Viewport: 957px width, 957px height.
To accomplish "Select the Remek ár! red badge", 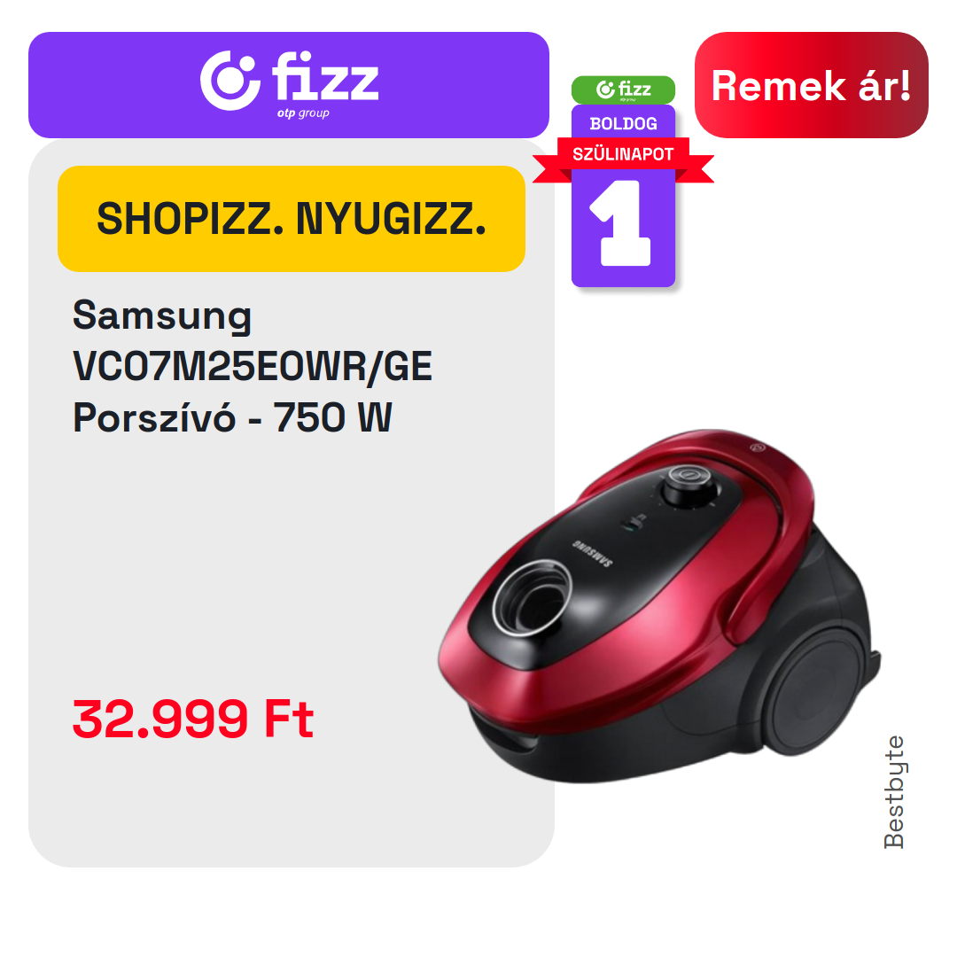I will pos(811,85).
